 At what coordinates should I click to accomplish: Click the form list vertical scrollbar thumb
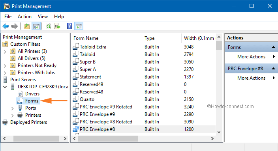tap(219, 45)
